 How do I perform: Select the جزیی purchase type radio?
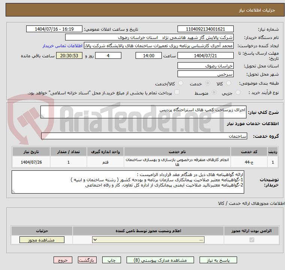[238, 92]
